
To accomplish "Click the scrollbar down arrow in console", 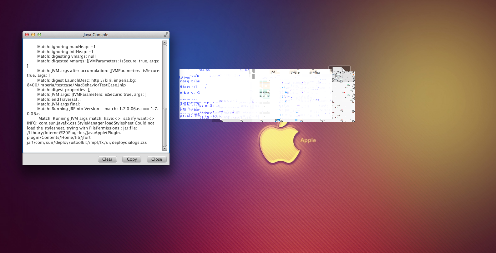I will [165, 149].
